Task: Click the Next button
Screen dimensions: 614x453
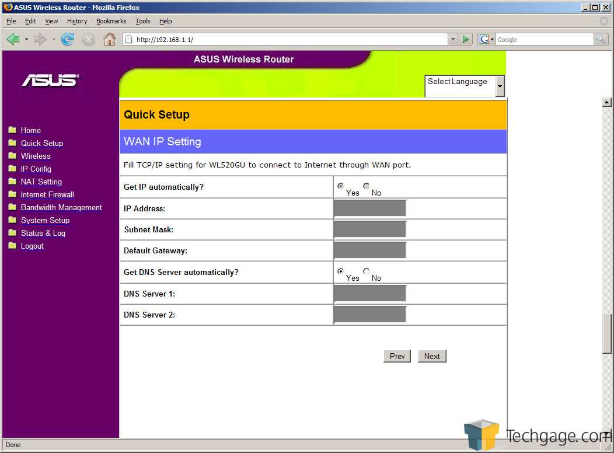Action: pyautogui.click(x=432, y=356)
